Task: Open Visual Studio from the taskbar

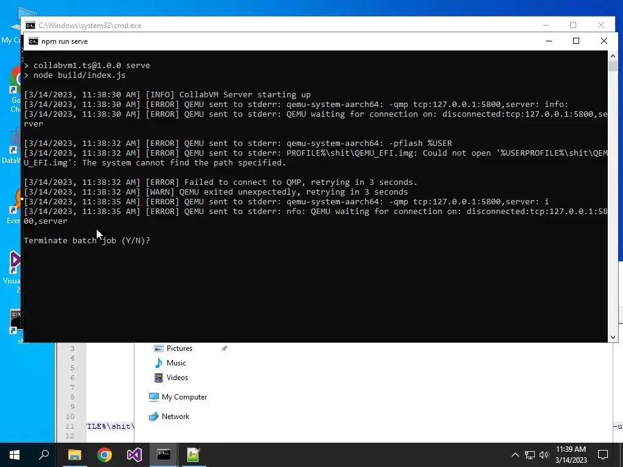Action: click(x=134, y=455)
